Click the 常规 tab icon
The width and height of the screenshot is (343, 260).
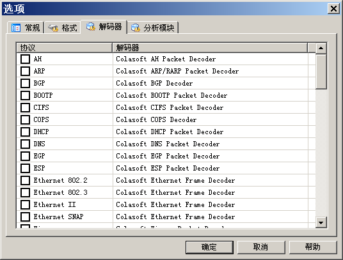[x=16, y=27]
